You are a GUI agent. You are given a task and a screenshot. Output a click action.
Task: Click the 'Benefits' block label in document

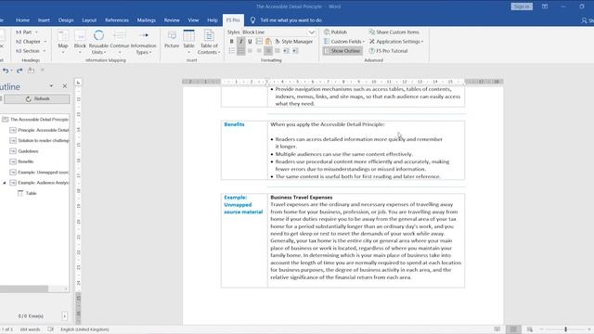pyautogui.click(x=234, y=124)
